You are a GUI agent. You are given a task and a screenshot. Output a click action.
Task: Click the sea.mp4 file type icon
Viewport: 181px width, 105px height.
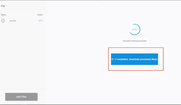click(3, 21)
